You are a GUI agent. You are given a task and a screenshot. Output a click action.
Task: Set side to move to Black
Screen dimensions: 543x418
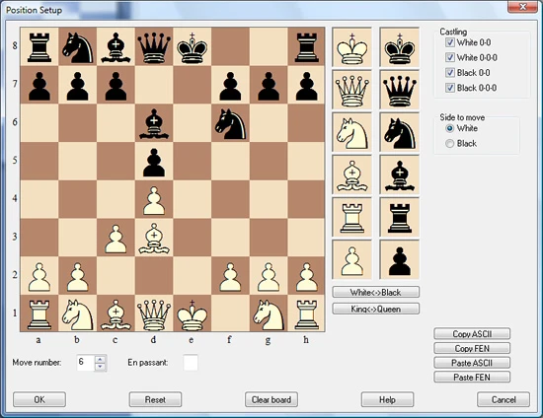point(450,143)
